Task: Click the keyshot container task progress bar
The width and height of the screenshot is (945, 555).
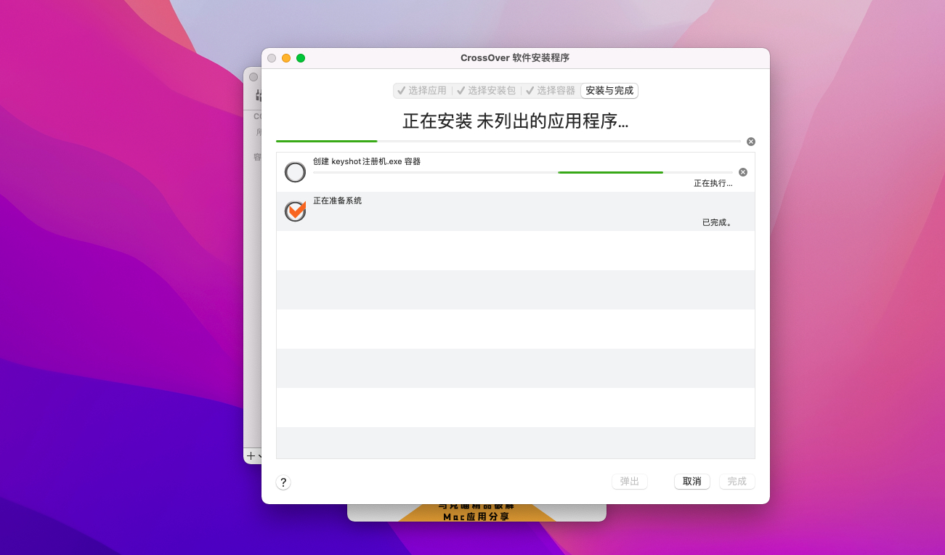Action: 523,172
